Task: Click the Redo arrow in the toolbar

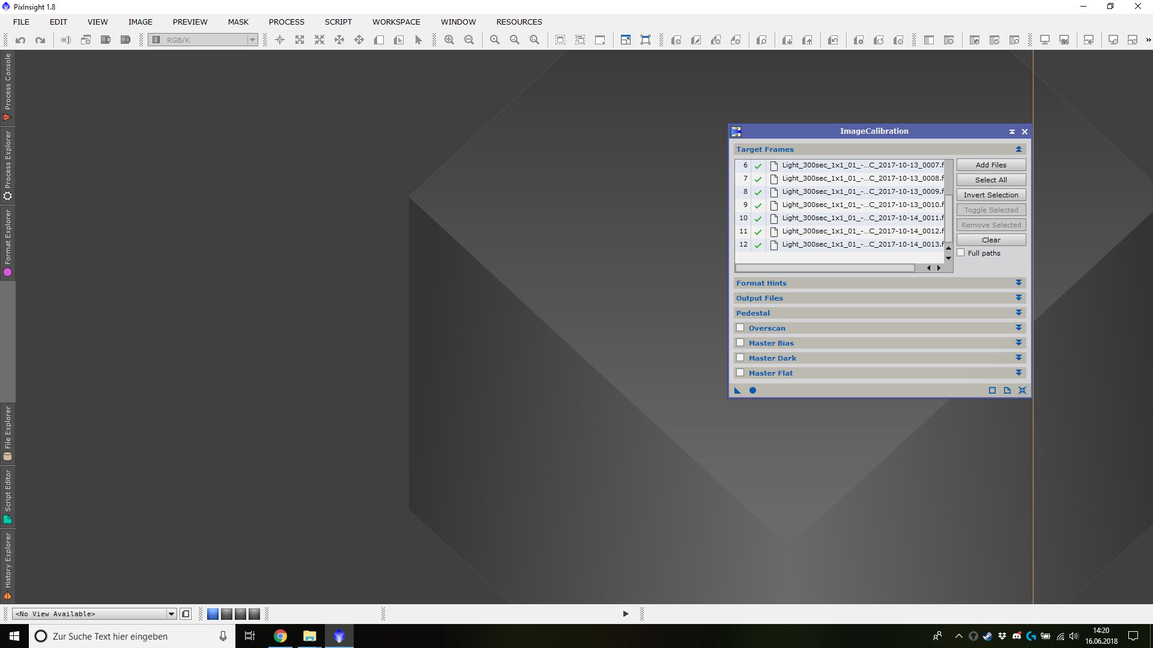Action: click(40, 40)
